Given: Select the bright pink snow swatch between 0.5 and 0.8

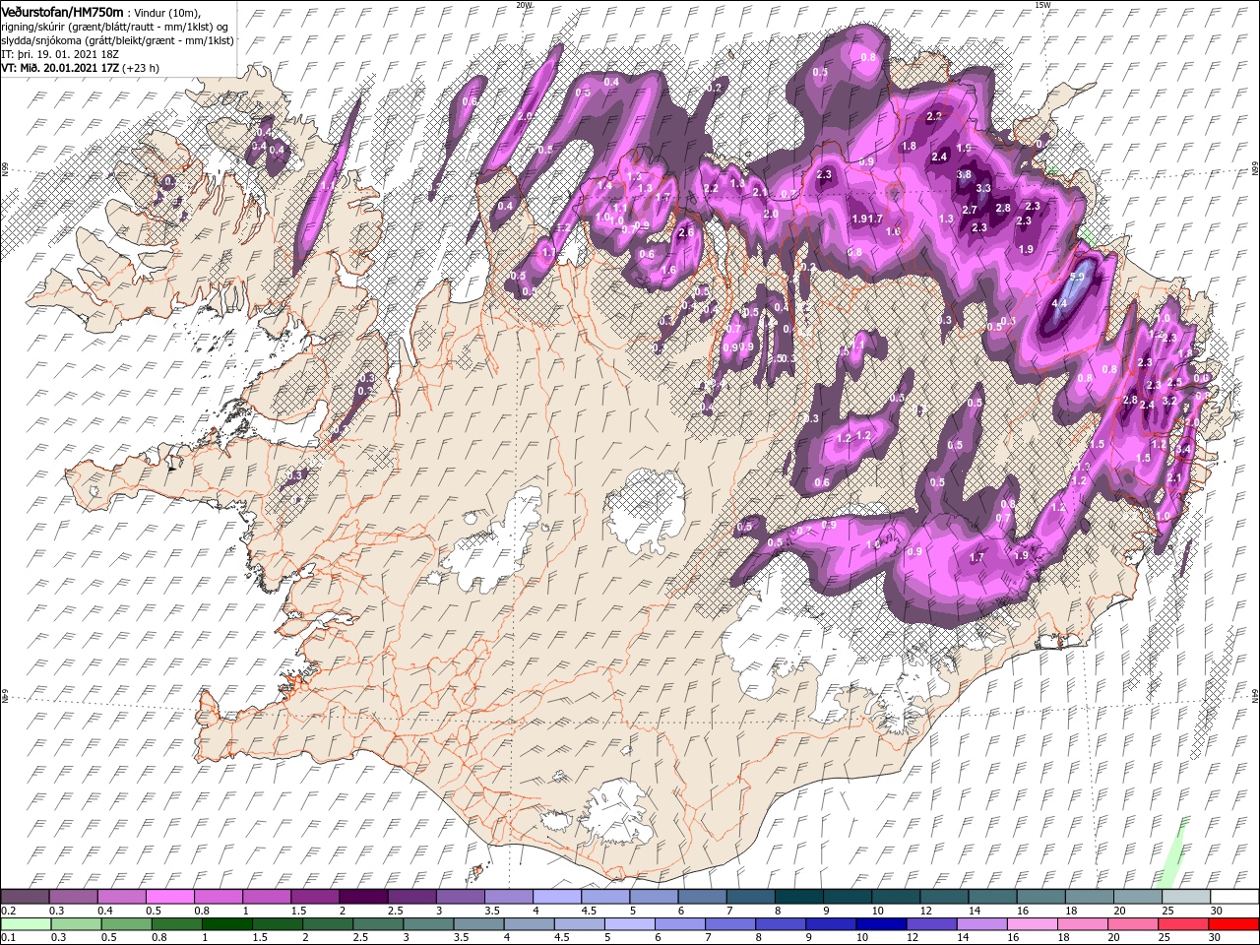Looking at the screenshot, I should point(171,896).
